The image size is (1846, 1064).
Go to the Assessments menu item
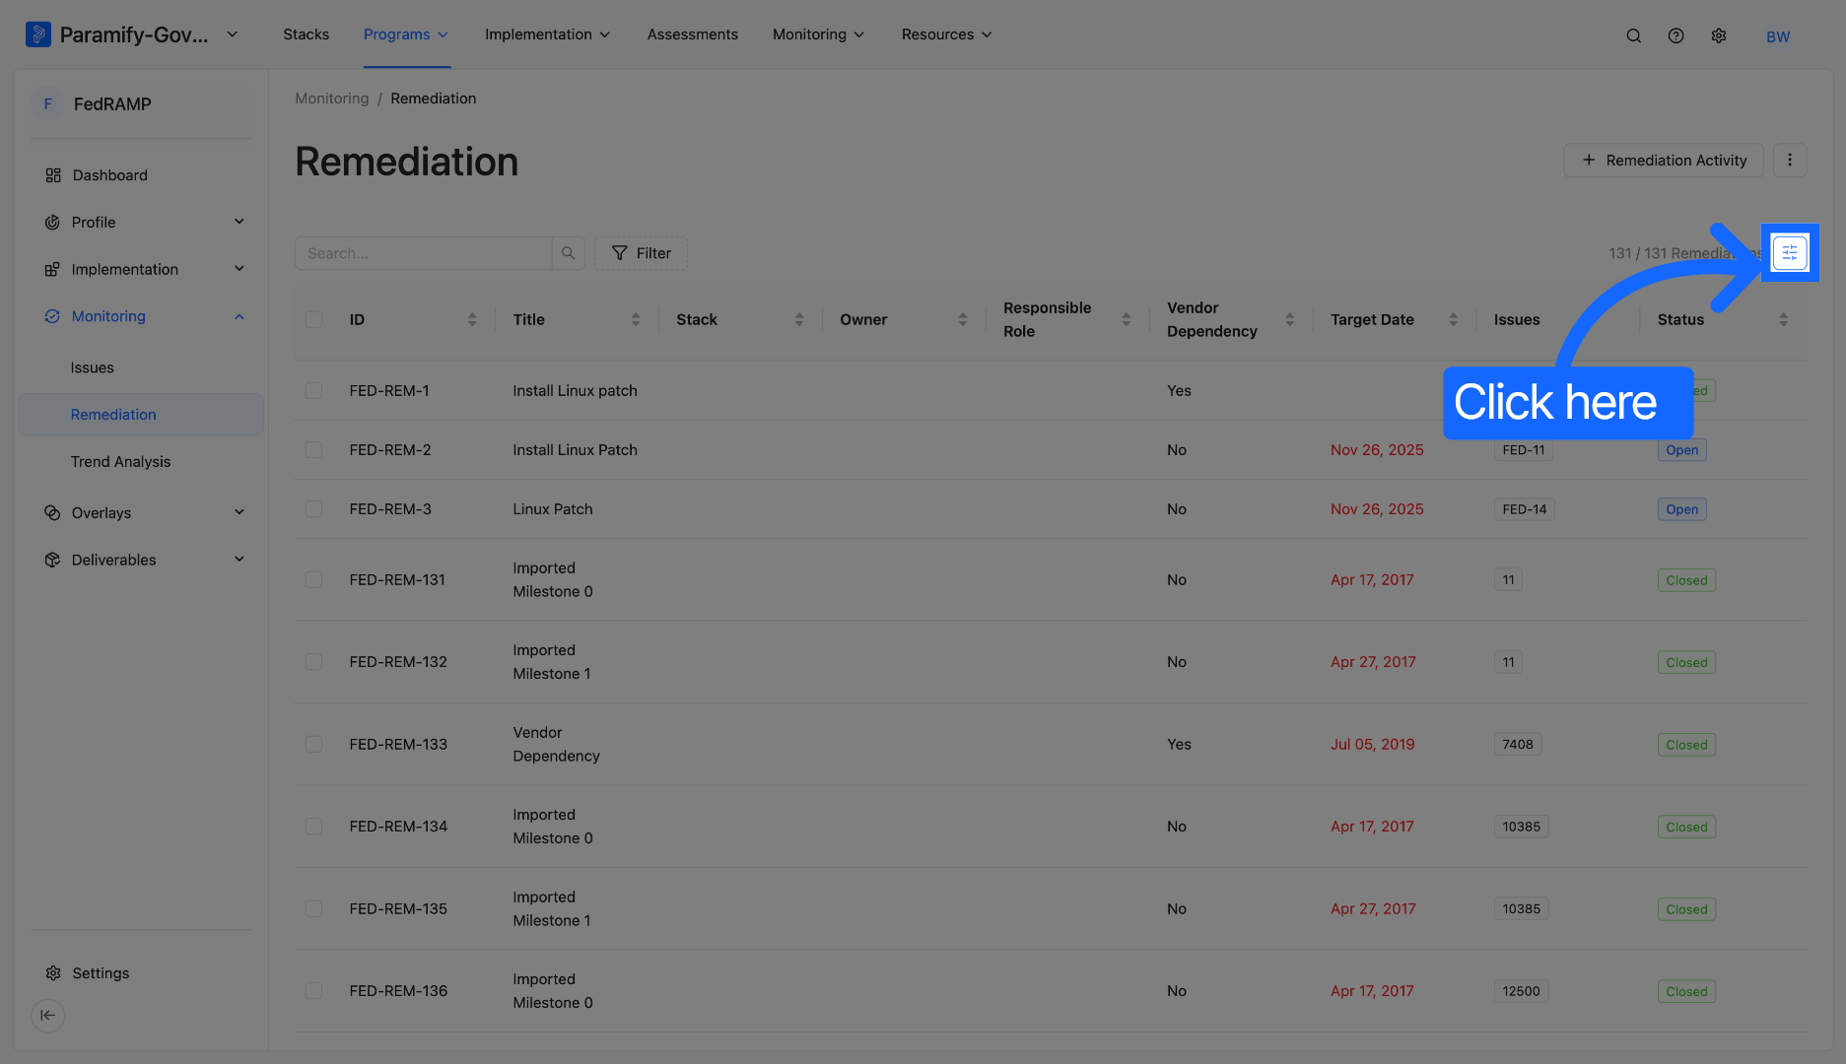[692, 34]
